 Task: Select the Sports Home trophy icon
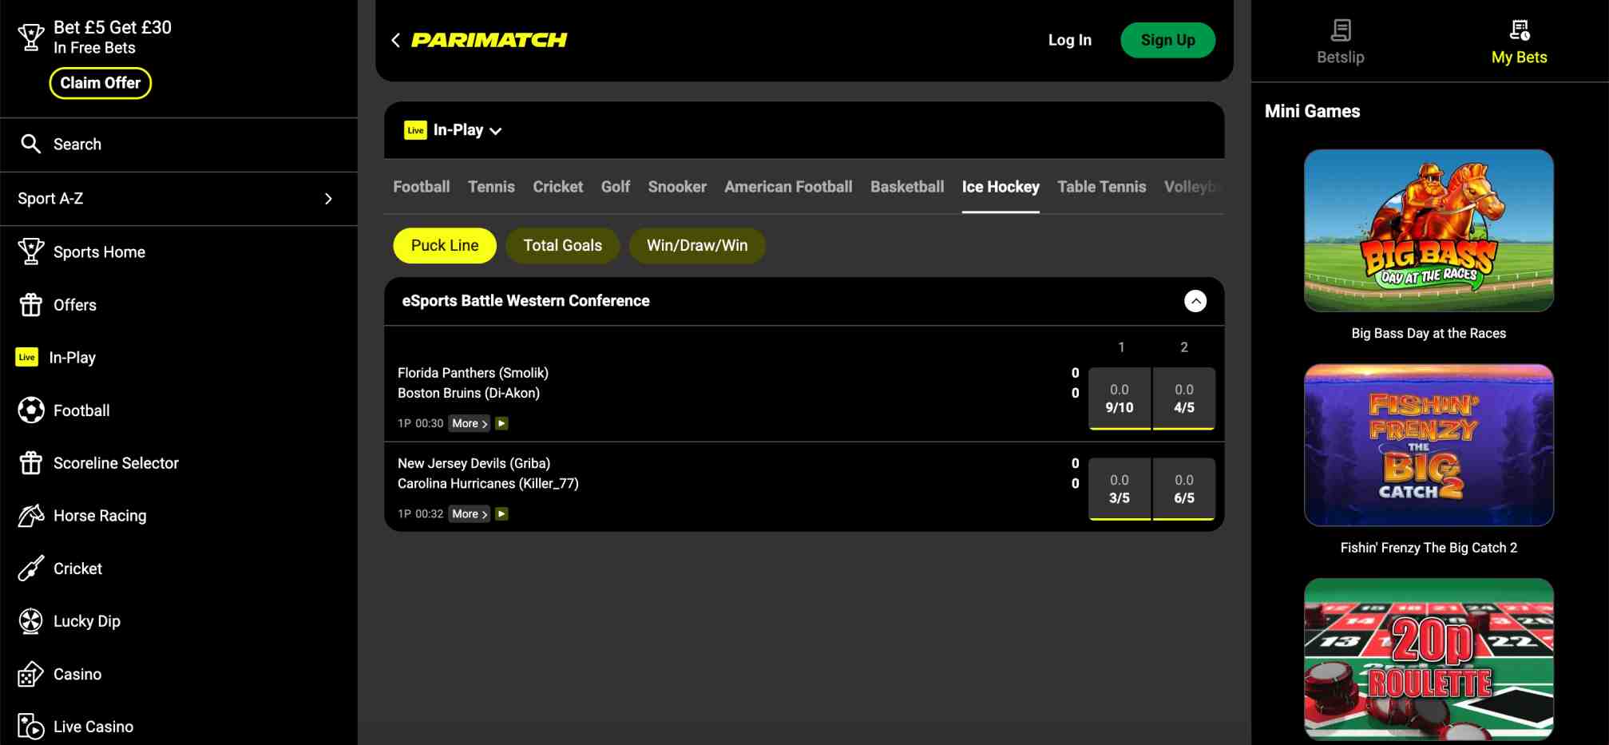point(30,252)
